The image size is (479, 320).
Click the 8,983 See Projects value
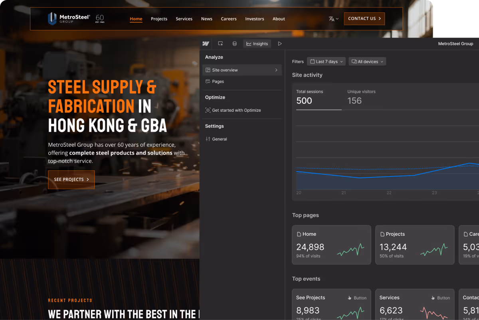click(307, 310)
